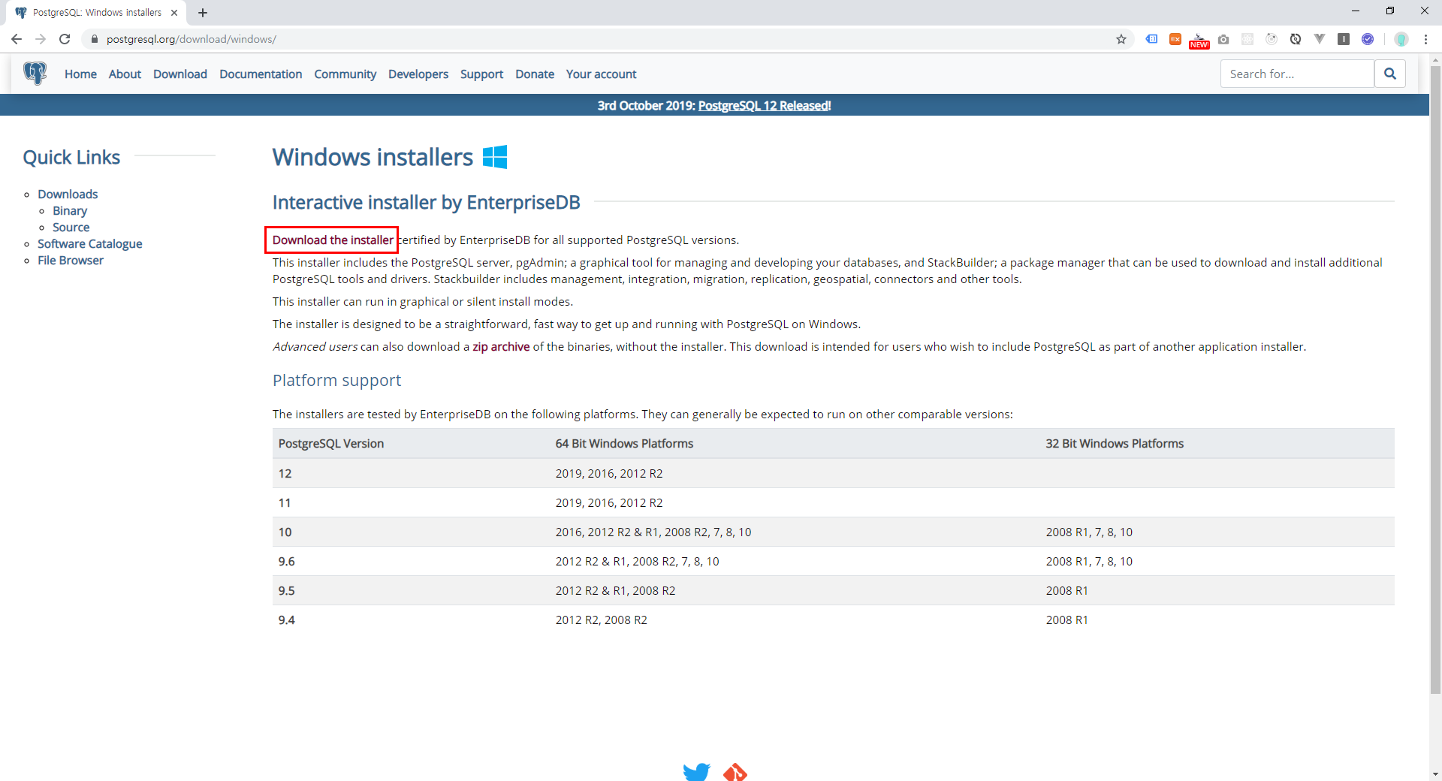The height and width of the screenshot is (781, 1442).
Task: Click the Interactive installer by EnterpriseDB heading
Action: 426,202
